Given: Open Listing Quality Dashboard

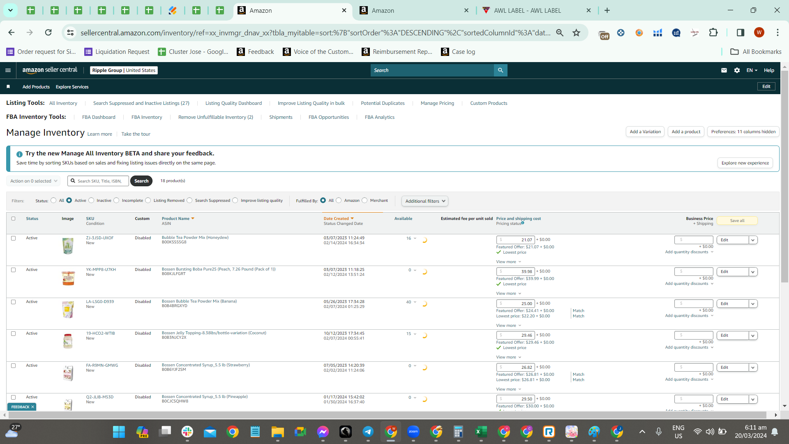Looking at the screenshot, I should click(x=233, y=103).
